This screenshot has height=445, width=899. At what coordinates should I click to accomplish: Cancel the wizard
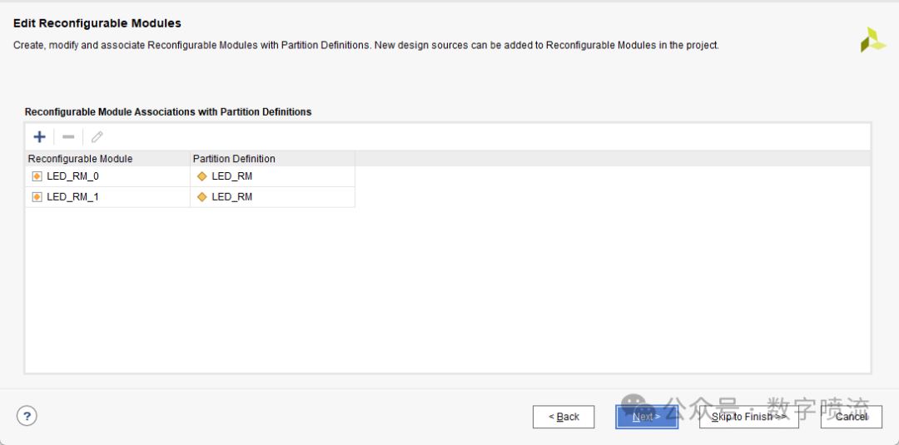click(x=852, y=417)
